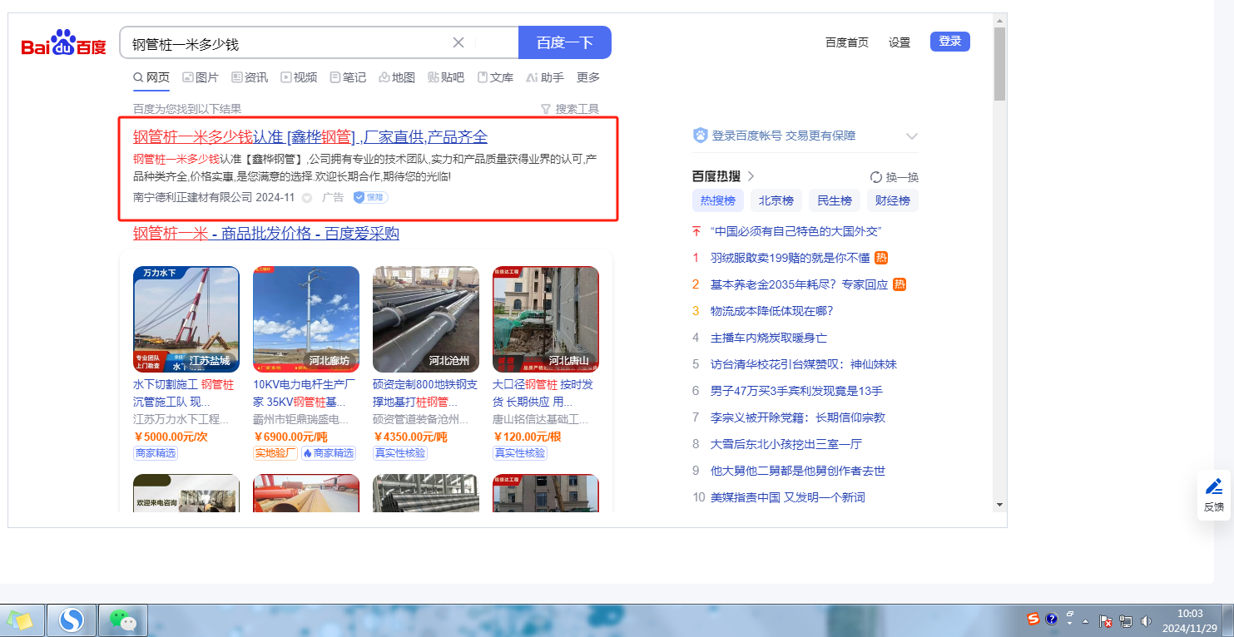Switch to the 民生榜 tab
This screenshot has height=637, width=1234.
pyautogui.click(x=835, y=200)
